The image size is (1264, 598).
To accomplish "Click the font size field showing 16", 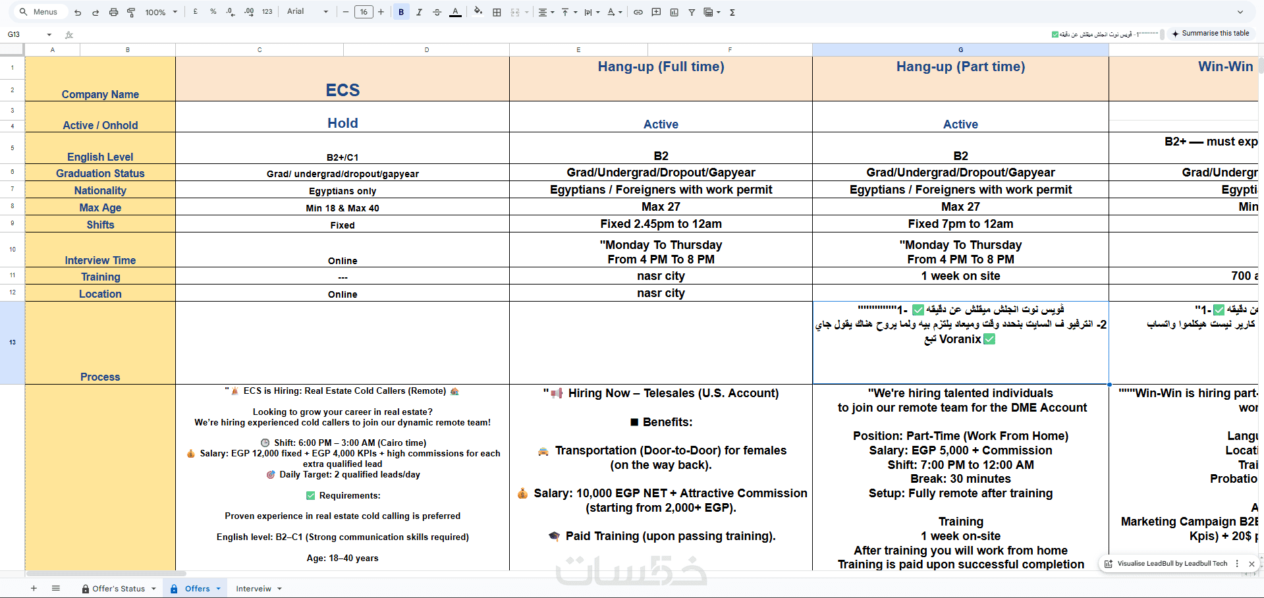I will pos(364,12).
